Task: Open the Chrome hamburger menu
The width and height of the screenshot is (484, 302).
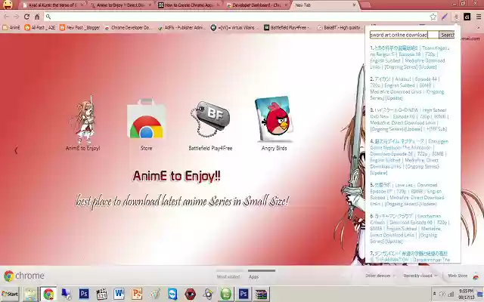Action: [x=478, y=17]
